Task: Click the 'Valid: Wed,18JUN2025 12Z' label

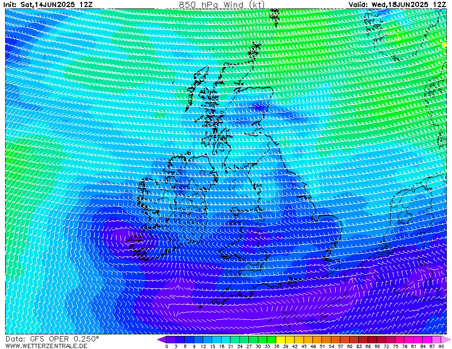Action: (397, 5)
